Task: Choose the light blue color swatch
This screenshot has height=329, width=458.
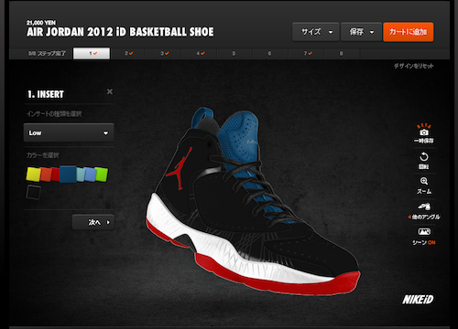Action: click(90, 175)
